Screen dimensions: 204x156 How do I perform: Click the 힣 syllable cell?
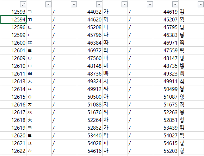point(191,151)
